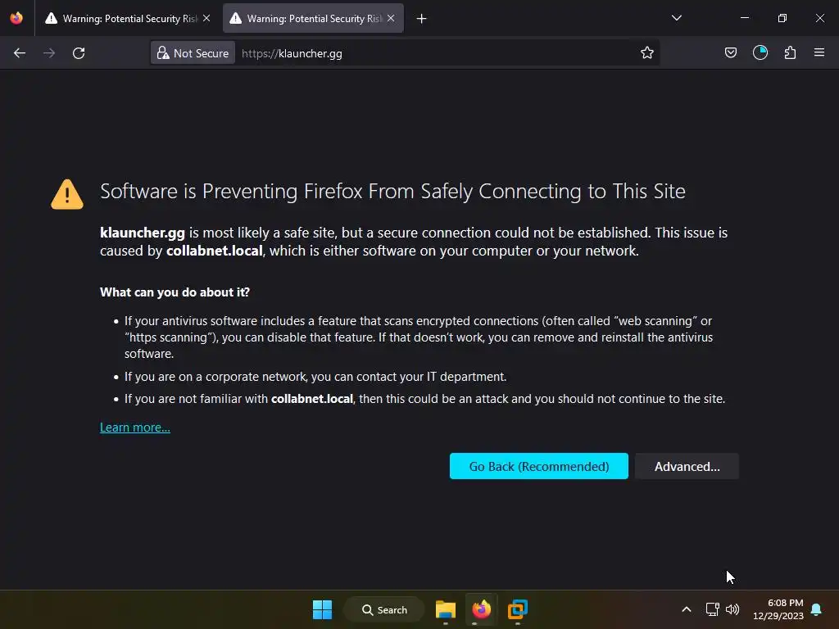This screenshot has width=839, height=629.
Task: Click the forward navigation arrow
Action: click(x=49, y=53)
